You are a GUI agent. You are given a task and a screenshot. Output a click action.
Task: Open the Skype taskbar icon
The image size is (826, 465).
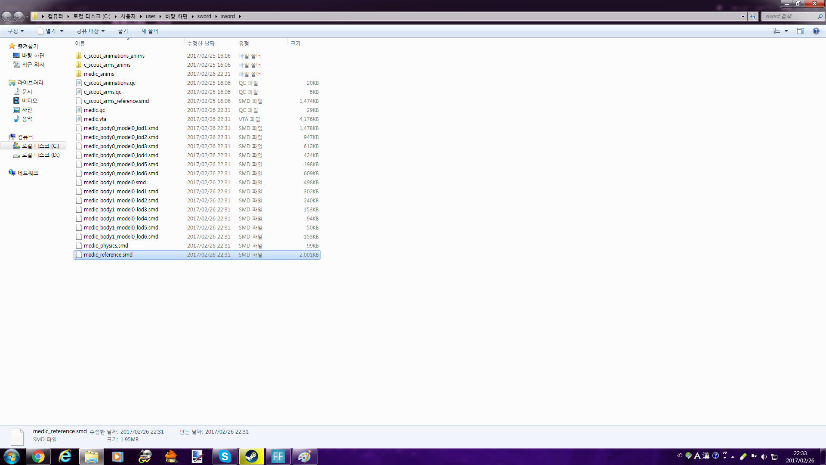pos(225,456)
